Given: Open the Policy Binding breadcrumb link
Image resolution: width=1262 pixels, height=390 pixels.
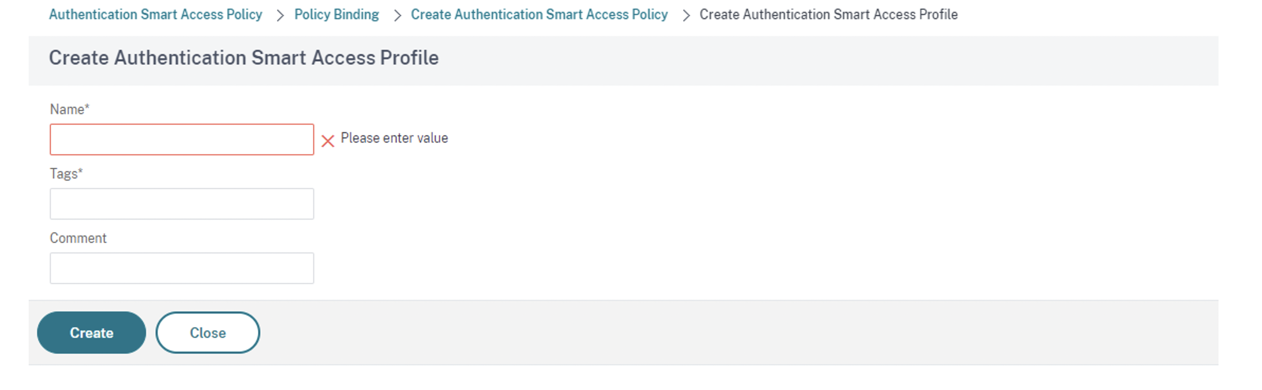Looking at the screenshot, I should (337, 15).
